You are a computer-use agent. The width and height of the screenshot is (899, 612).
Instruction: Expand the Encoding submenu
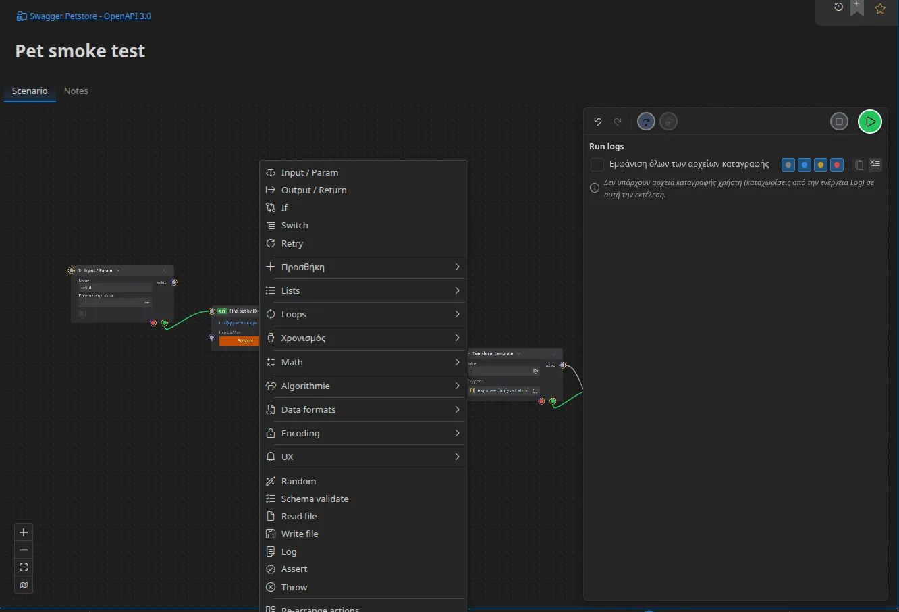tap(363, 433)
